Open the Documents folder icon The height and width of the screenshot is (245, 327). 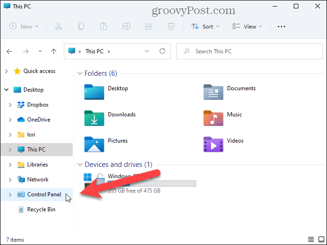(213, 92)
